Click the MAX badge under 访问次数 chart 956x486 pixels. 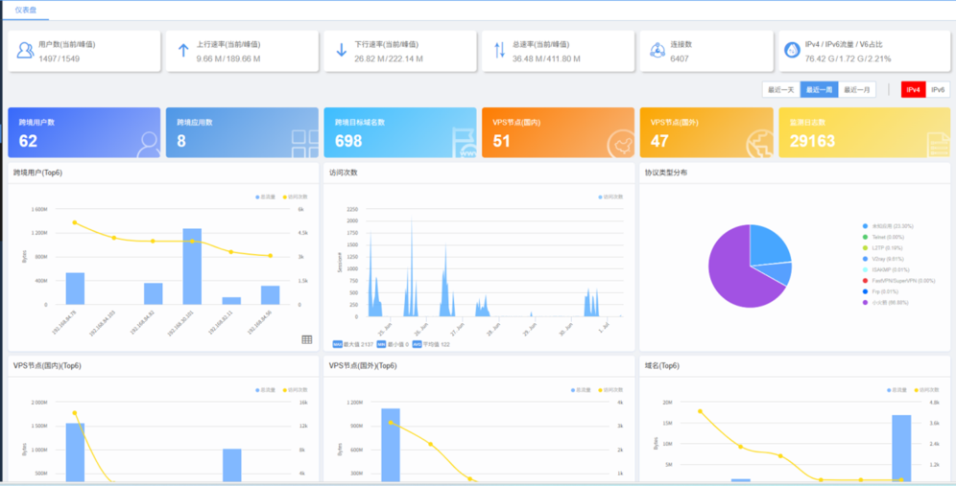coord(337,344)
